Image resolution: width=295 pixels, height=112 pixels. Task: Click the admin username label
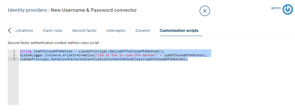click(x=276, y=8)
